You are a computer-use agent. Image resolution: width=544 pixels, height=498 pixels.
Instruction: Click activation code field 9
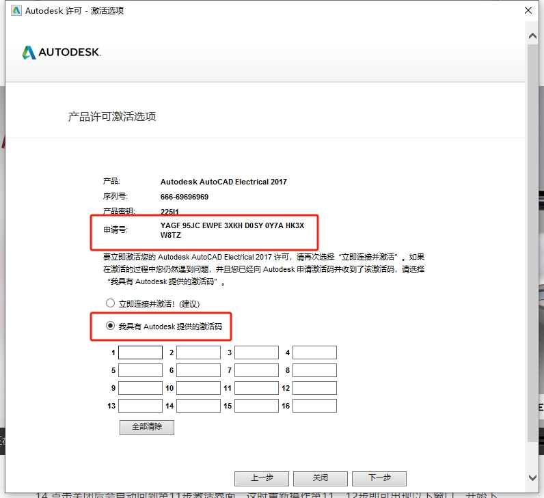(x=141, y=388)
